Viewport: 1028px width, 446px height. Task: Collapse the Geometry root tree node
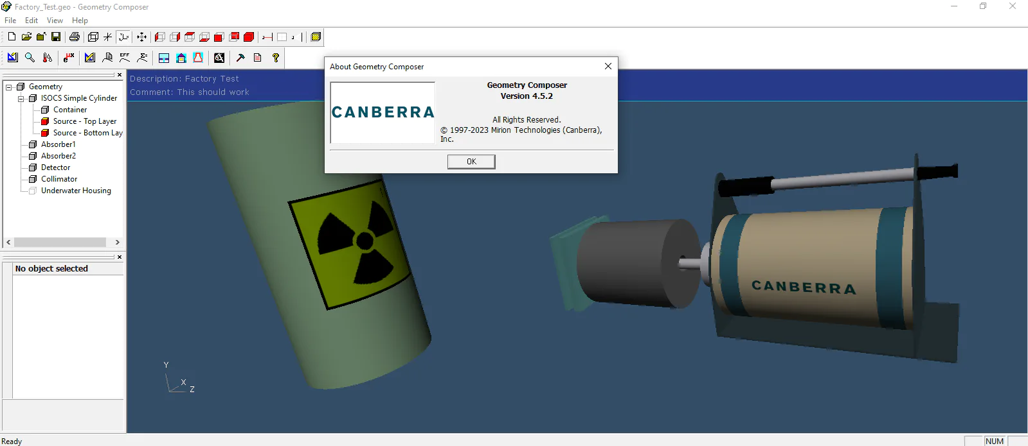point(9,87)
